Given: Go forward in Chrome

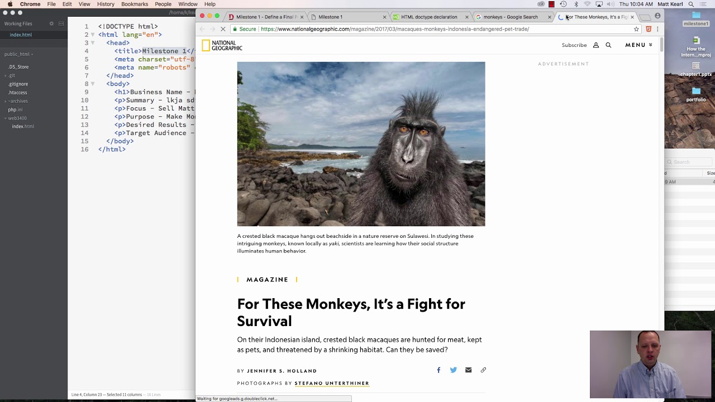Looking at the screenshot, I should tap(212, 29).
